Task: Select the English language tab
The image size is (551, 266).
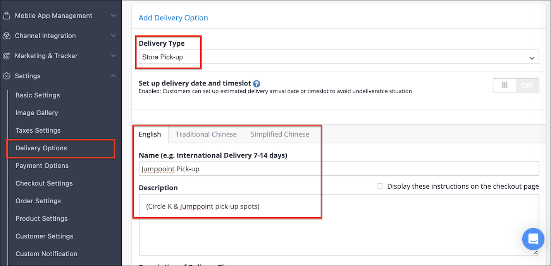Action: [x=150, y=135]
